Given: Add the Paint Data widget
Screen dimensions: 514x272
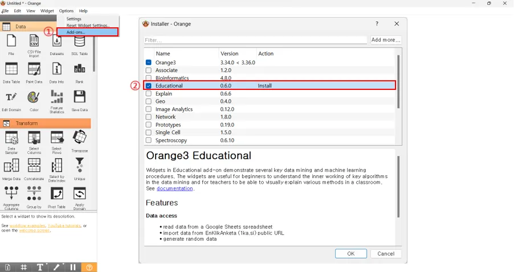Looking at the screenshot, I should click(x=34, y=73).
